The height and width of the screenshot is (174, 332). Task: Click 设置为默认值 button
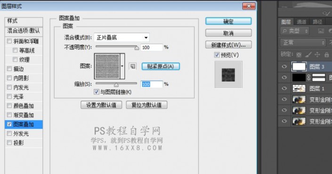pos(101,105)
